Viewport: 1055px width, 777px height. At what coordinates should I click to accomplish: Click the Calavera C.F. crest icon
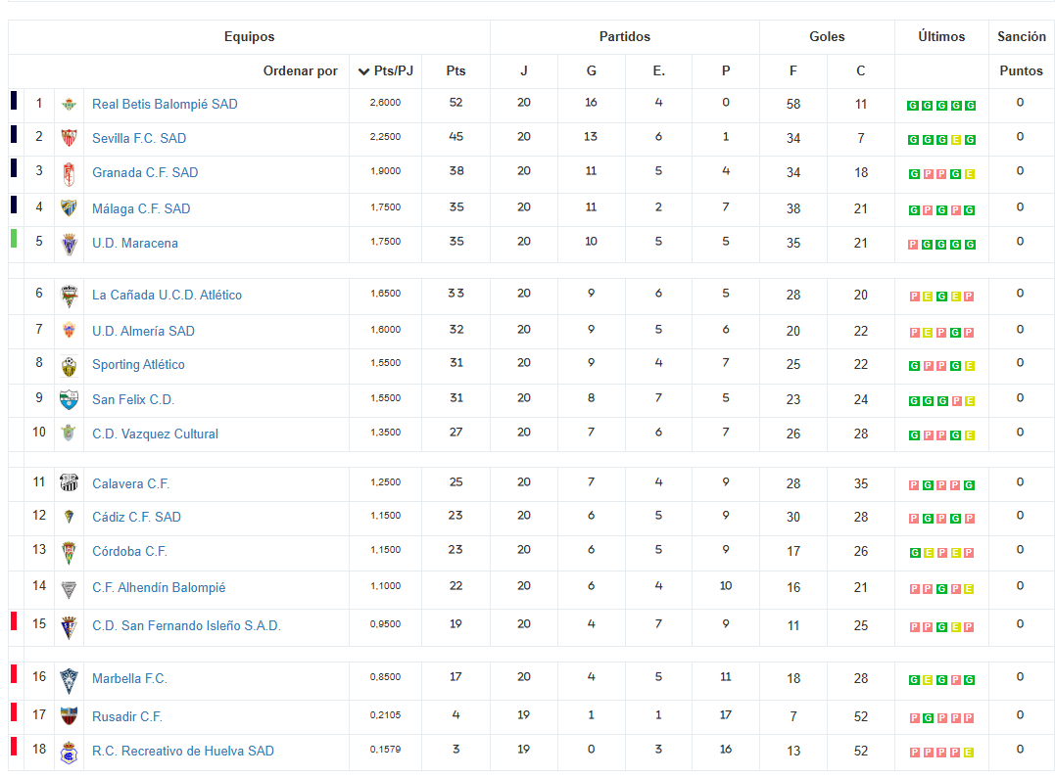(x=69, y=482)
